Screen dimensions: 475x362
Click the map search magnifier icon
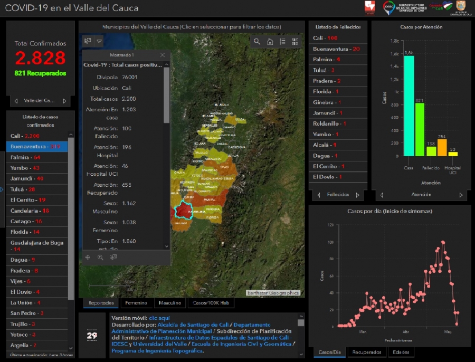(x=257, y=42)
